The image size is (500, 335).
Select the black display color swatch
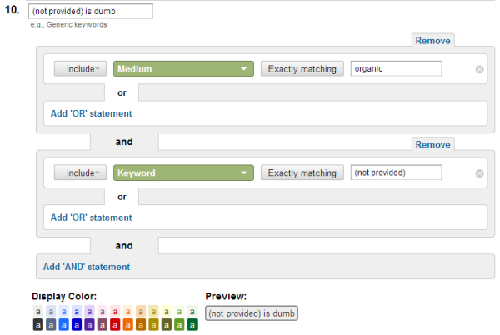click(x=38, y=324)
